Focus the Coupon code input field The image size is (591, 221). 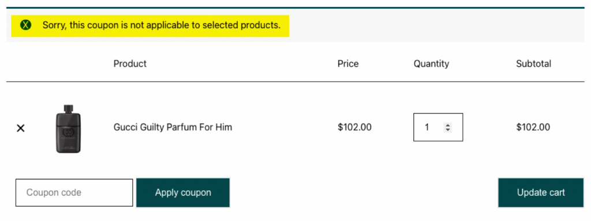pyautogui.click(x=74, y=193)
